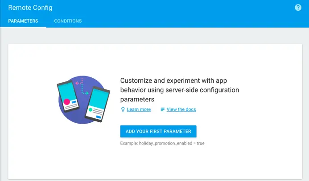Click the holiday_promotion_enabled example text
309x181 pixels.
162,144
